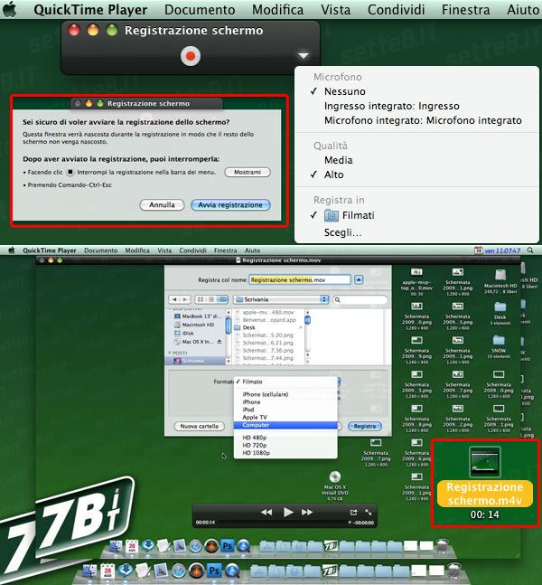This screenshot has width=542, height=585.
Task: Click the rewind button in the player
Action: coord(266,512)
